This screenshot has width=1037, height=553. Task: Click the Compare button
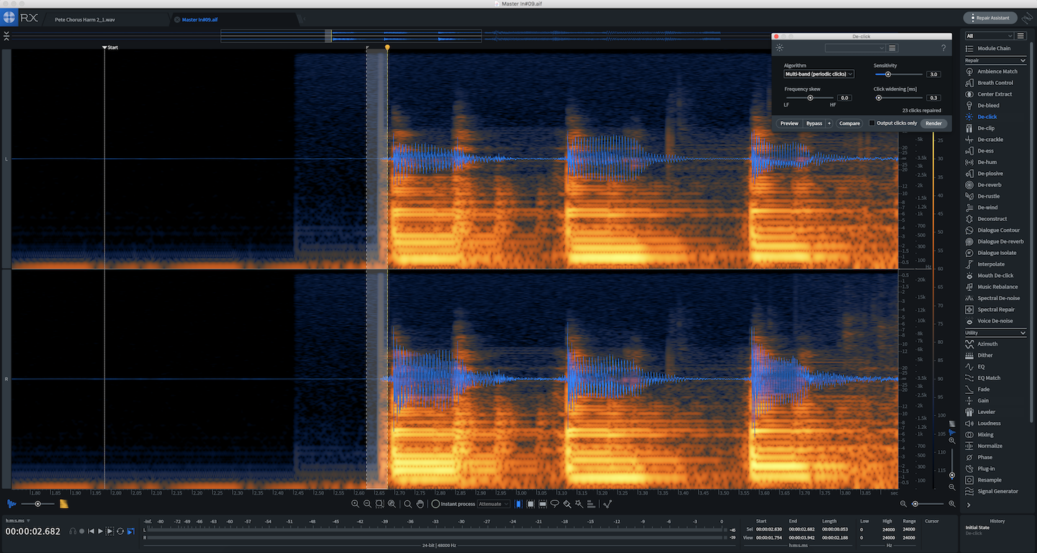click(x=850, y=123)
